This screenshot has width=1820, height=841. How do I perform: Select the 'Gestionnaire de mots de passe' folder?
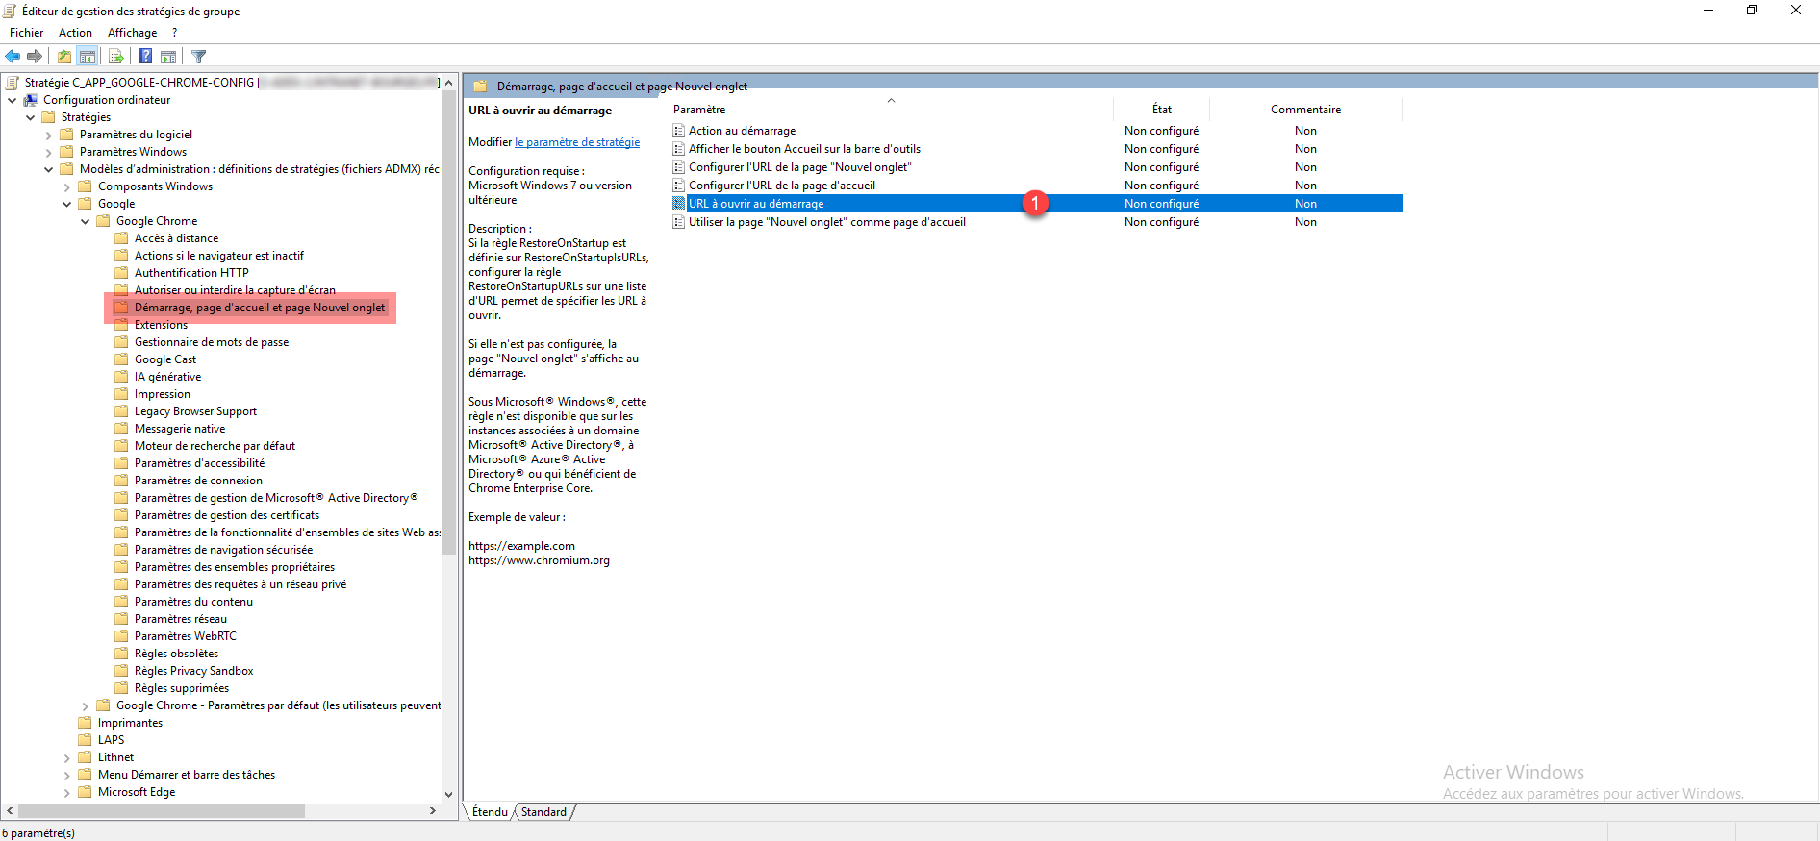point(211,342)
